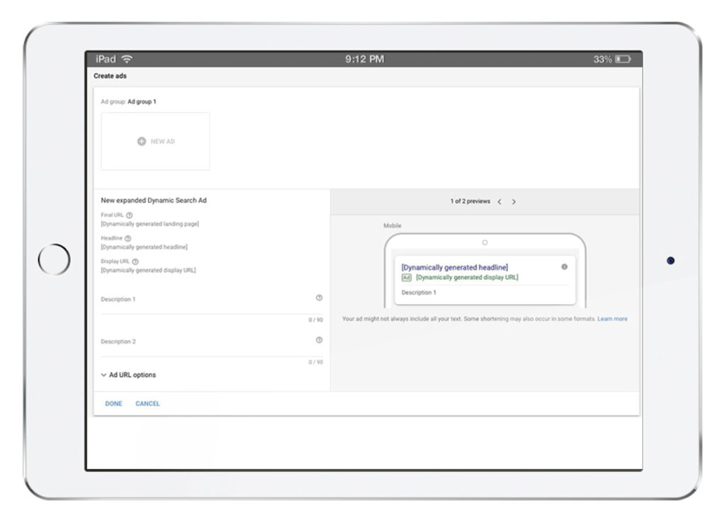Tap the battery icon in status bar

tap(623, 60)
